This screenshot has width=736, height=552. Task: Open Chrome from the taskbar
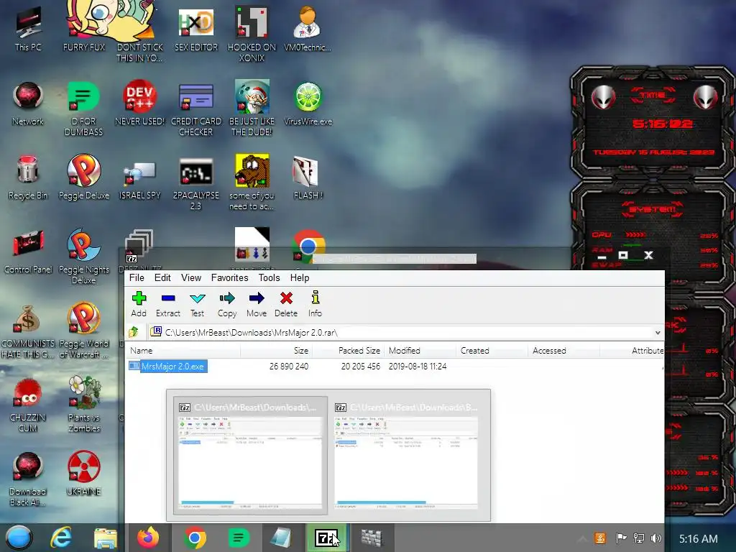[x=195, y=538]
